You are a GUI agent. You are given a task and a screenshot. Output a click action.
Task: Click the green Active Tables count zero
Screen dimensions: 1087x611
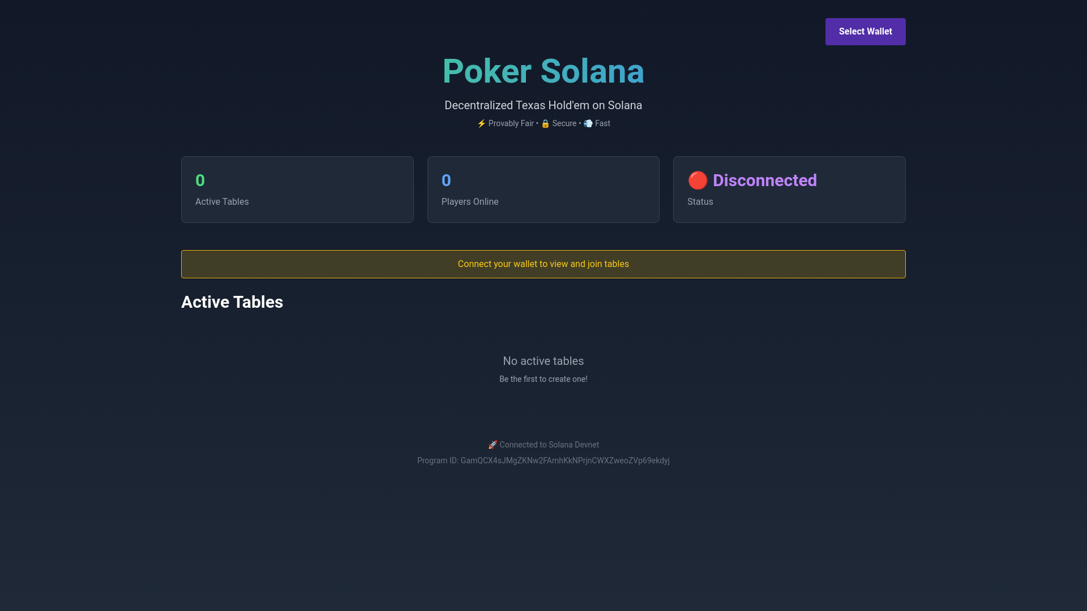[200, 180]
